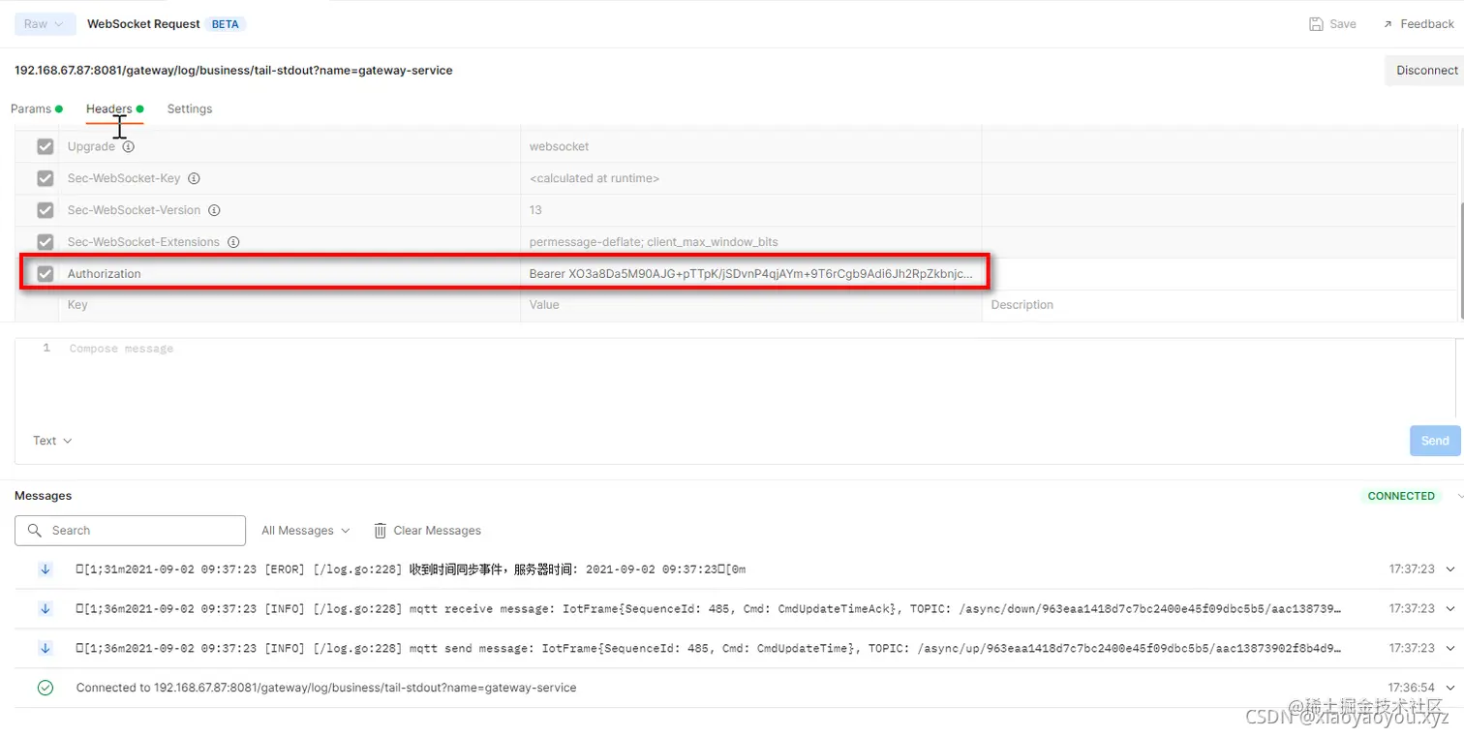
Task: Click the permessage-deflate value cell
Action: tap(751, 242)
